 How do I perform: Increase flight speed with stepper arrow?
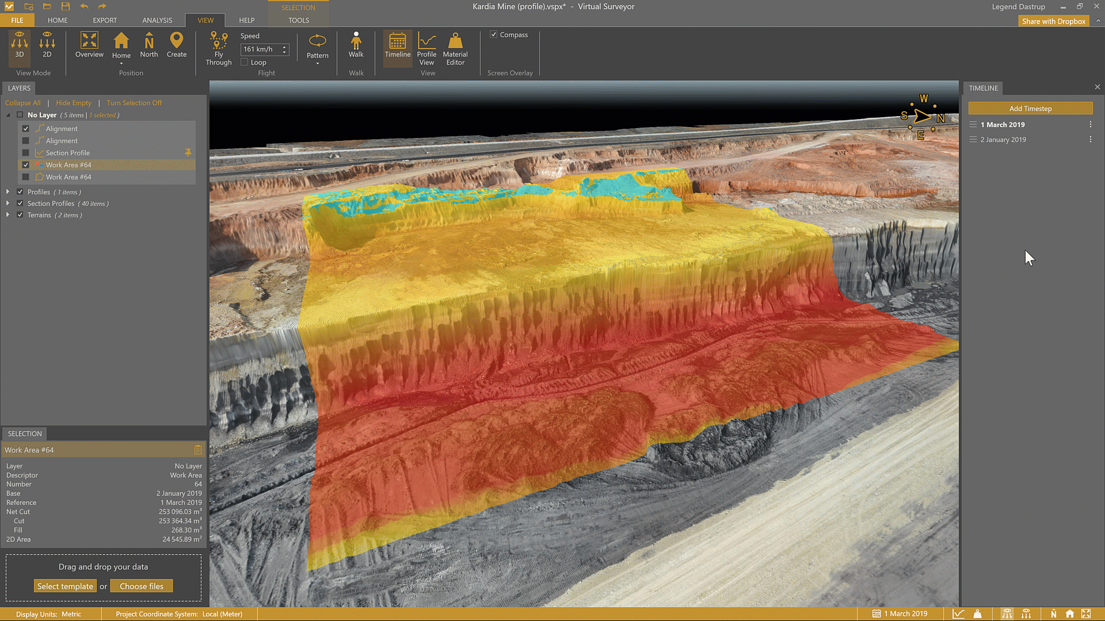point(284,47)
